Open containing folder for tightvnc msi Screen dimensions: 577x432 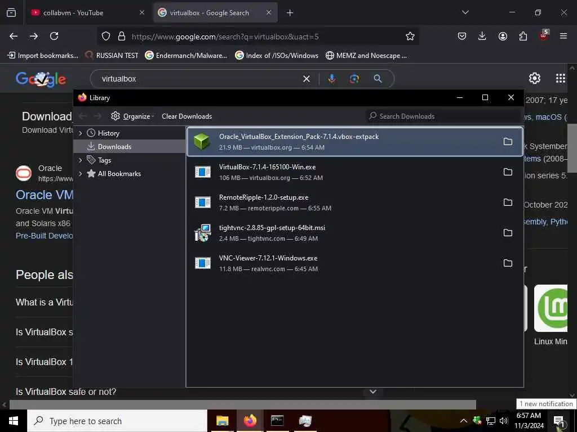click(508, 232)
